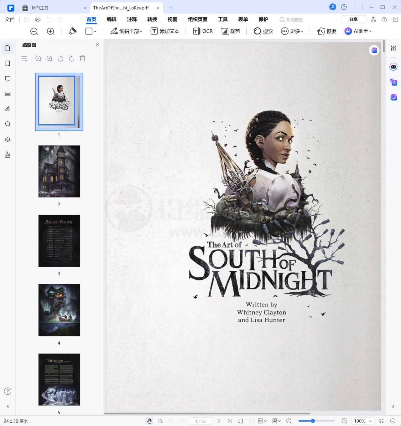Select the highlighter marker tool

pos(72,31)
